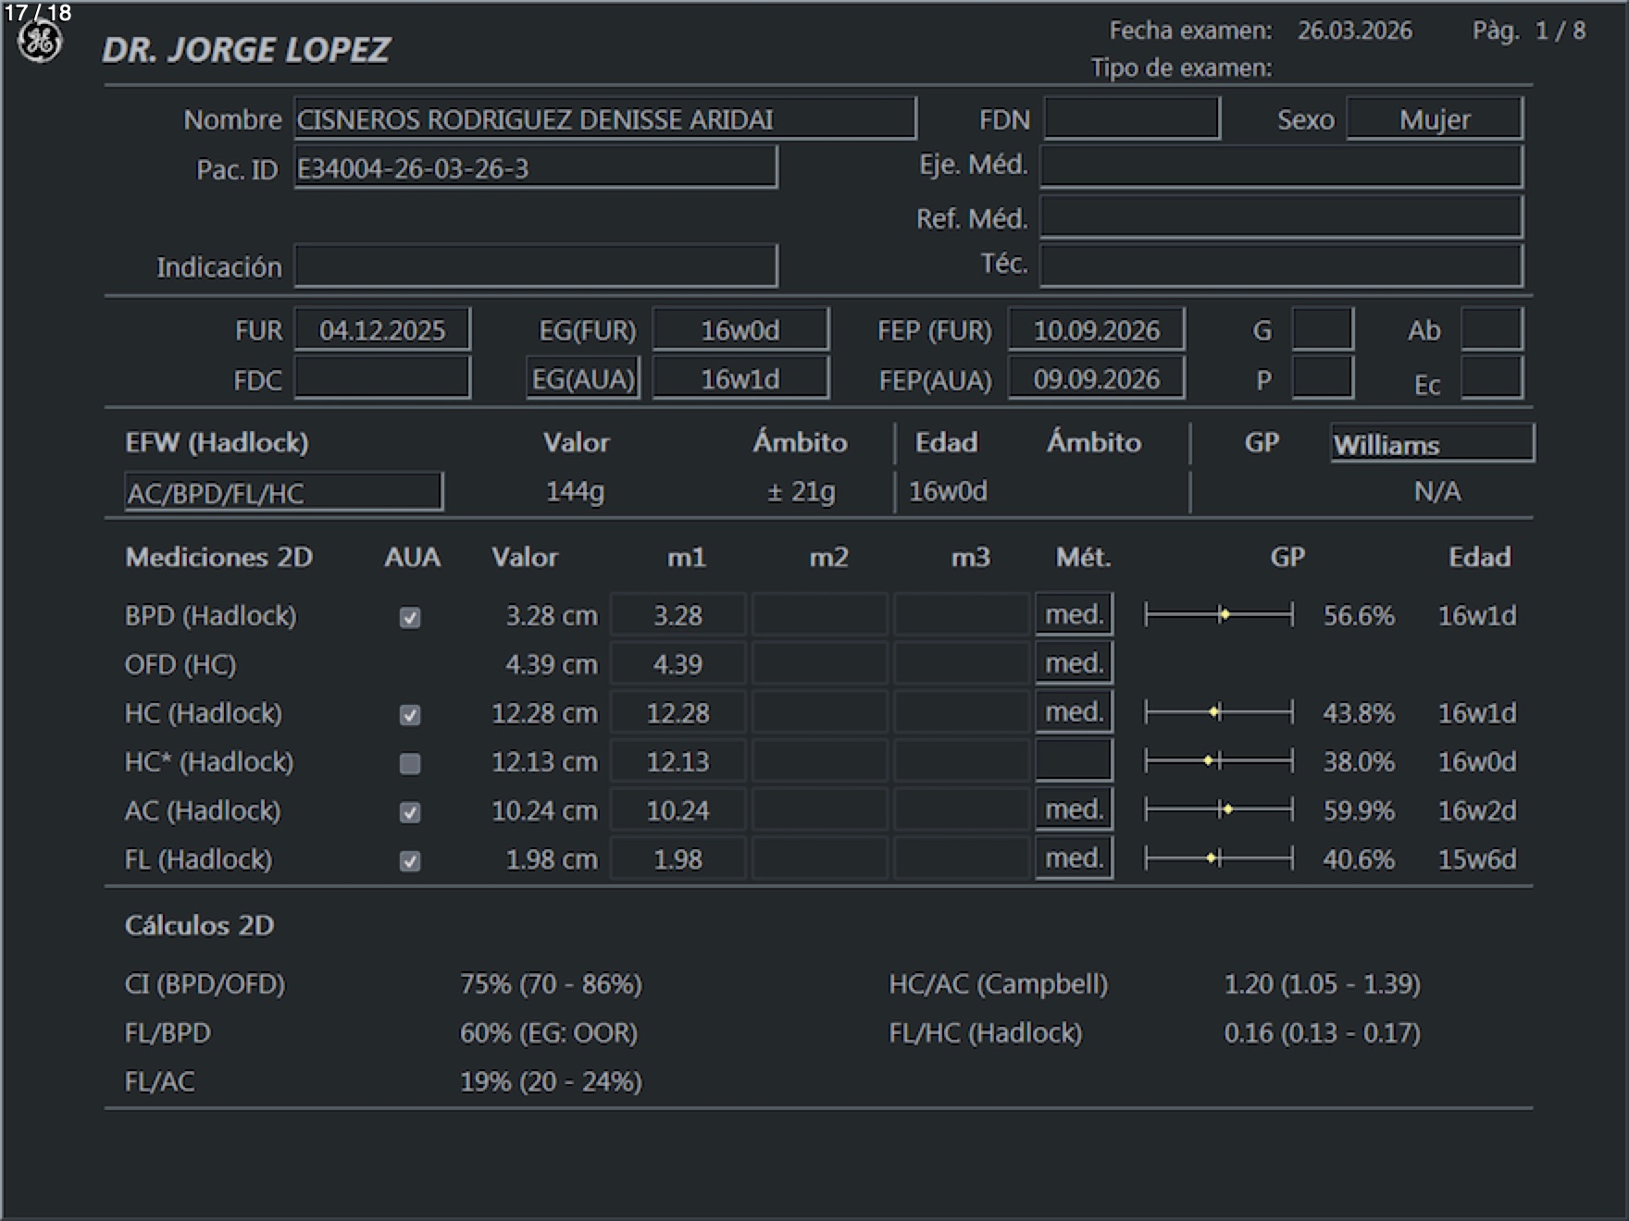Open the EFW formula AC/BPD/FL/HC dropdown
The width and height of the screenshot is (1629, 1221).
click(283, 492)
